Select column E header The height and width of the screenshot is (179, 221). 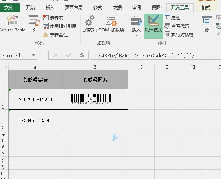pyautogui.click(x=194, y=67)
